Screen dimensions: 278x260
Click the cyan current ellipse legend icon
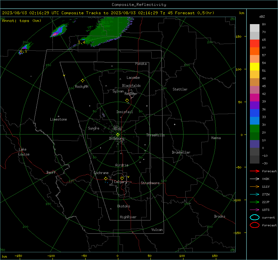[x=255, y=217]
